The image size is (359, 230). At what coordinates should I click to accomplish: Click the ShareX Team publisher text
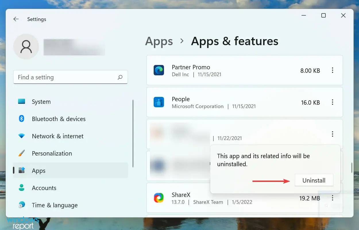pos(208,202)
